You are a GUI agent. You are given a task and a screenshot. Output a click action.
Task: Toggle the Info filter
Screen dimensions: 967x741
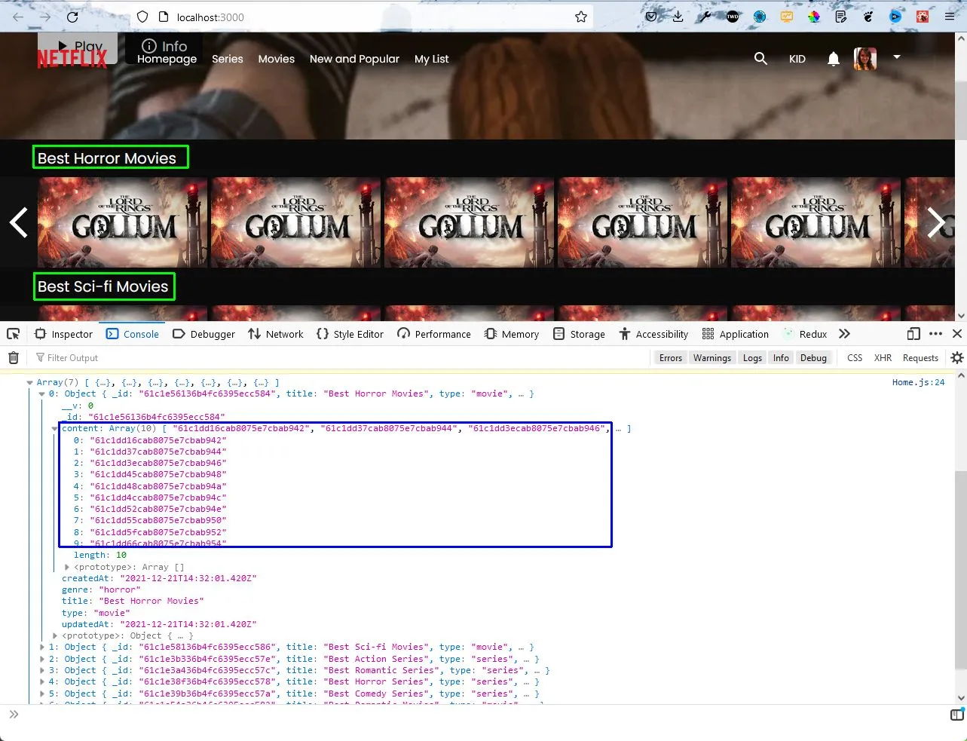(781, 358)
